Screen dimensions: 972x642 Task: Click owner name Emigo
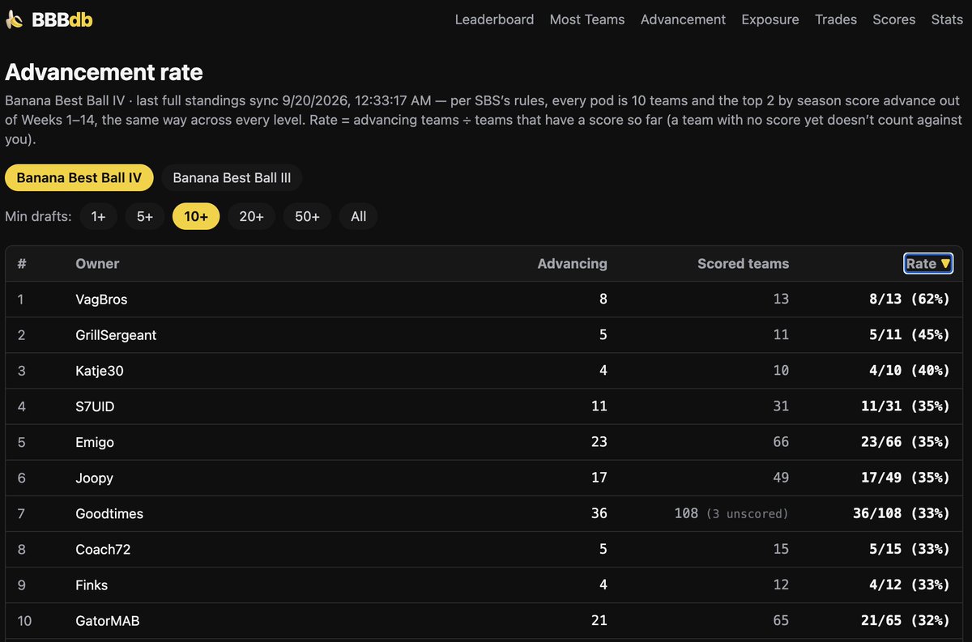[95, 442]
